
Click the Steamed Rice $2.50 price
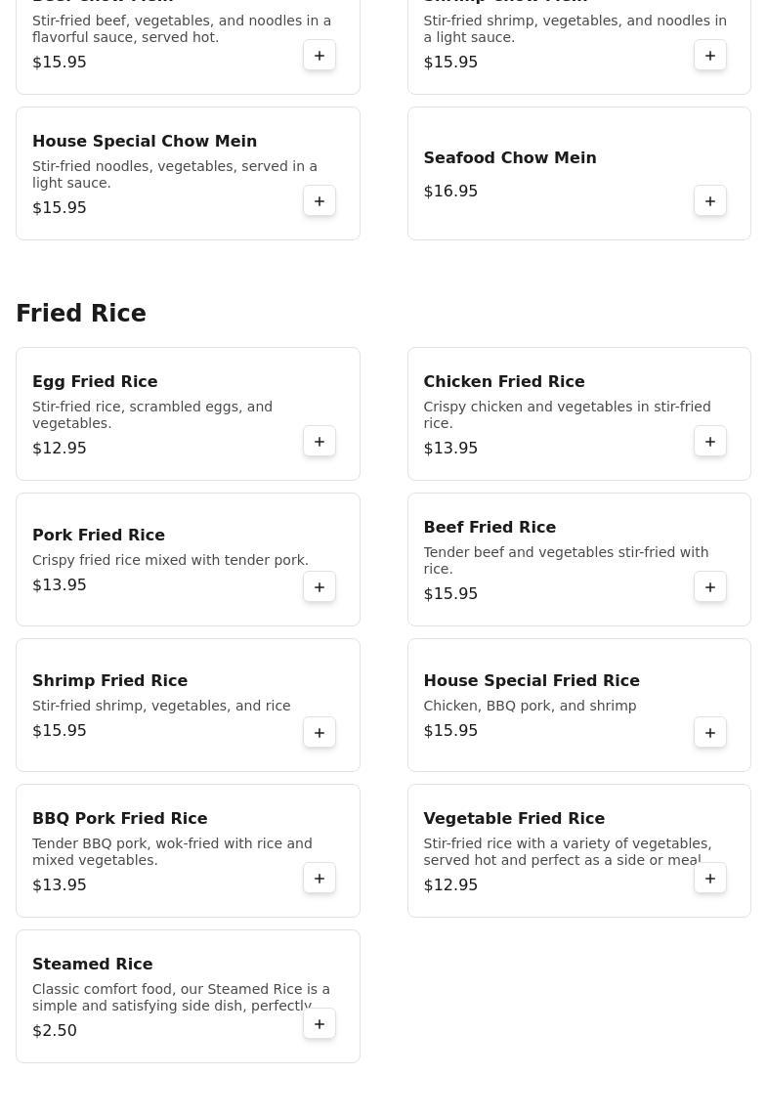click(55, 1031)
